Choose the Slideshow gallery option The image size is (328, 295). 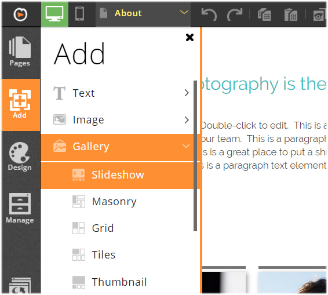coord(121,175)
